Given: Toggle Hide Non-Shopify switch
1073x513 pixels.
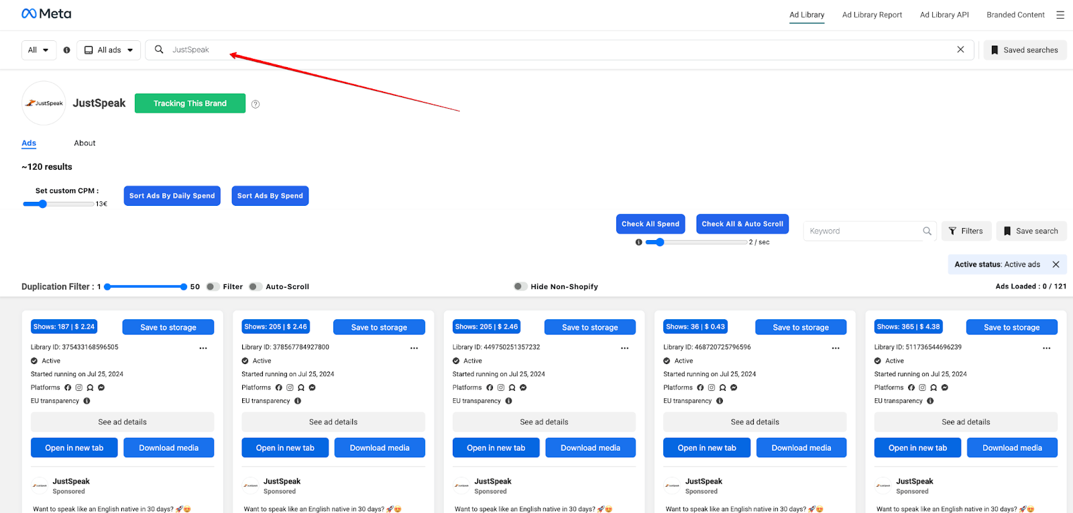Looking at the screenshot, I should tap(520, 286).
